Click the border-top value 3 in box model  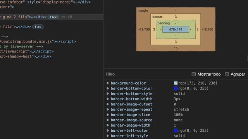point(176,17)
